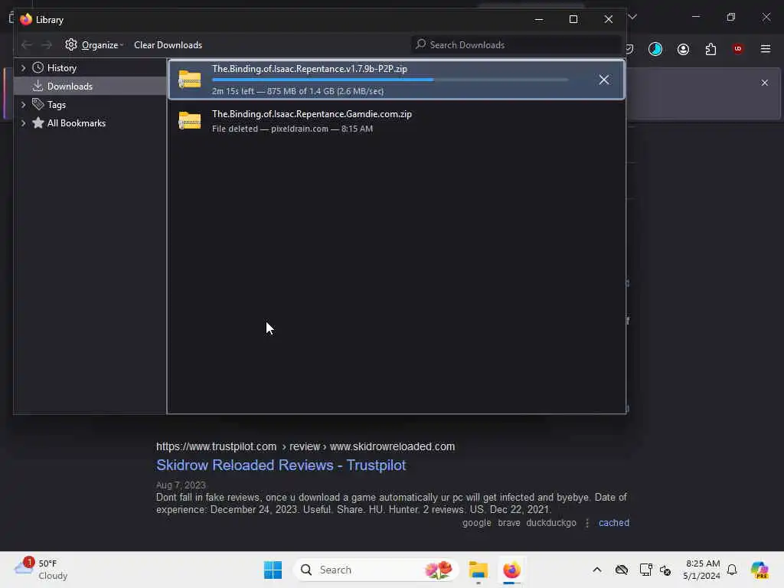Open the Windows Start menu
The height and width of the screenshot is (588, 784).
[x=273, y=570]
